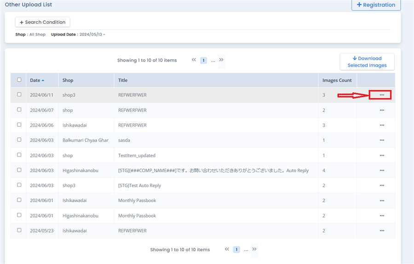
Task: Go to previous pages using top double-arrow
Action: click(194, 60)
